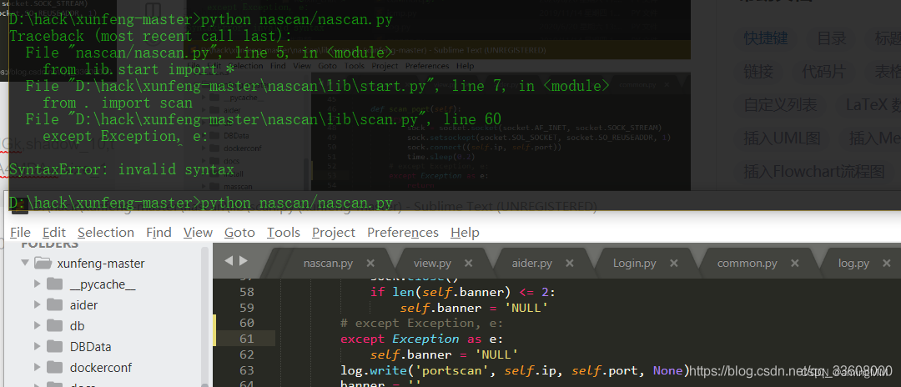Viewport: 901px width, 387px height.
Task: Click the 快捷键 tag in CSDN panel
Action: (x=765, y=38)
